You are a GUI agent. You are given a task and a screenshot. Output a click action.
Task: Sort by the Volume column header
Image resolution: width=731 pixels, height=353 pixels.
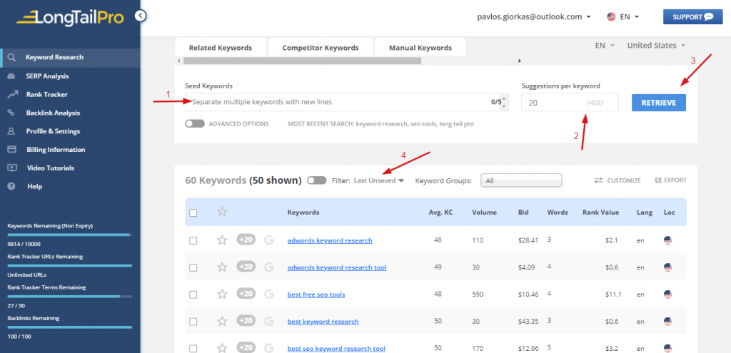(x=484, y=213)
